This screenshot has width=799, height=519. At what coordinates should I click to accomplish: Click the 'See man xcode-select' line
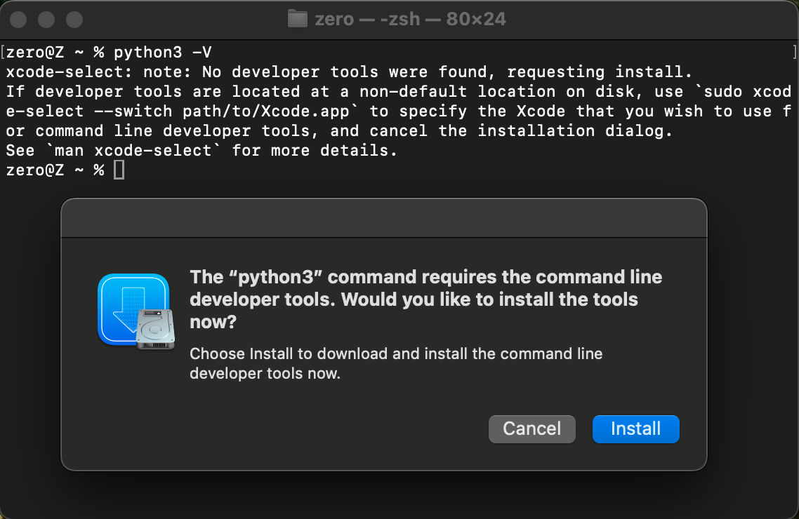(202, 151)
